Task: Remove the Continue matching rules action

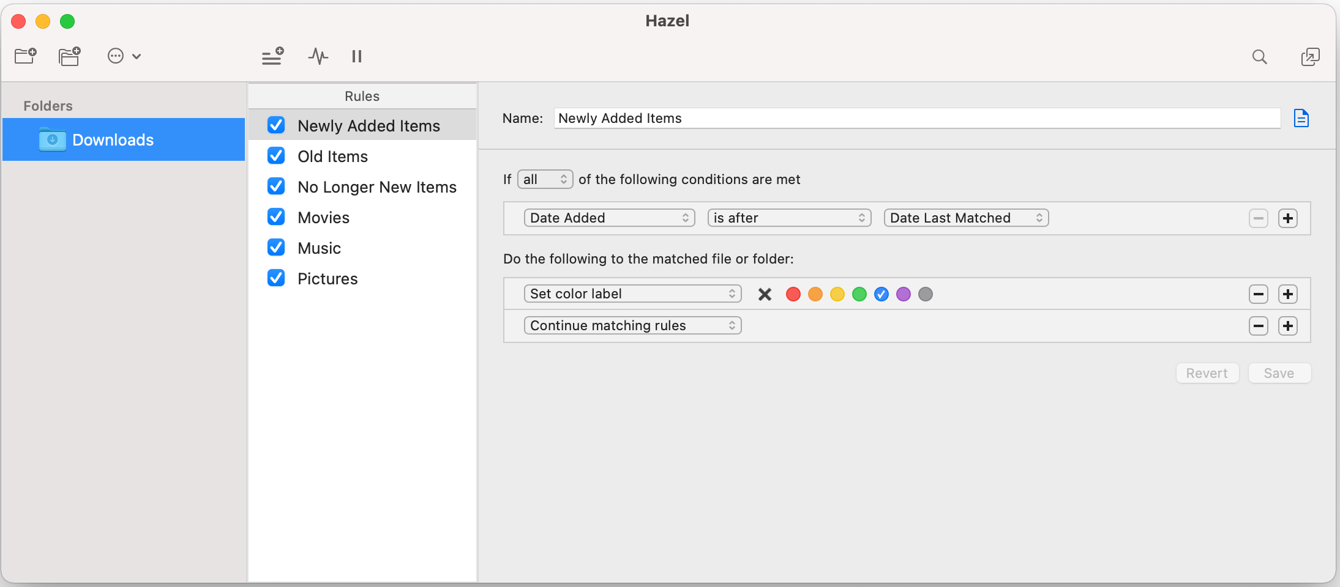Action: point(1259,326)
